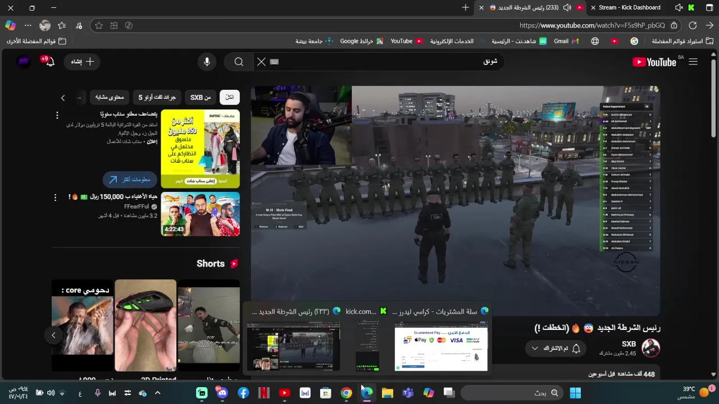719x404 pixels.
Task: View site information lock icon
Action: click(674, 25)
